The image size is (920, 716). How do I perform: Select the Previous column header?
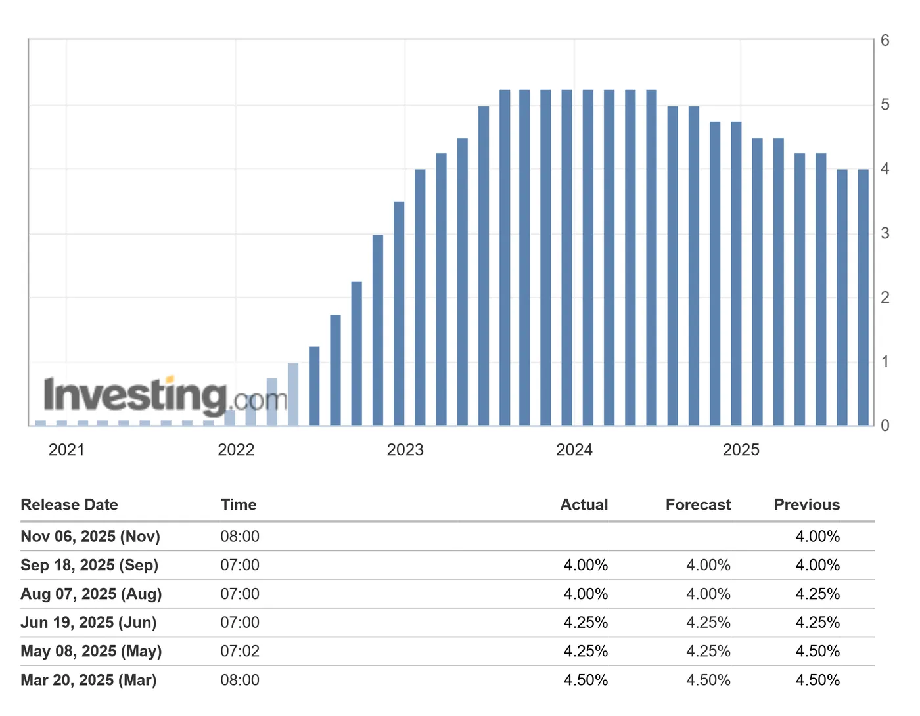click(x=806, y=505)
